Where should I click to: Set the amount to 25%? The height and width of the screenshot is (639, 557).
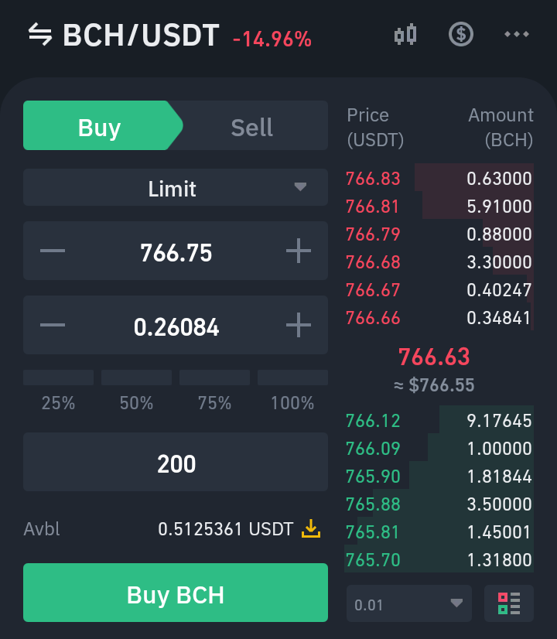[58, 391]
